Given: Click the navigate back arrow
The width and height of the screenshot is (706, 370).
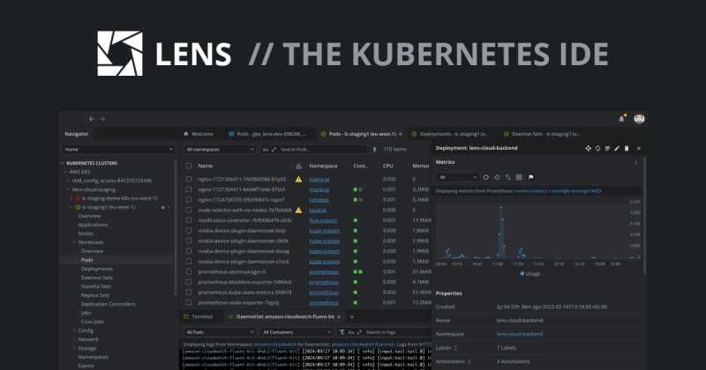Looking at the screenshot, I should click(91, 118).
